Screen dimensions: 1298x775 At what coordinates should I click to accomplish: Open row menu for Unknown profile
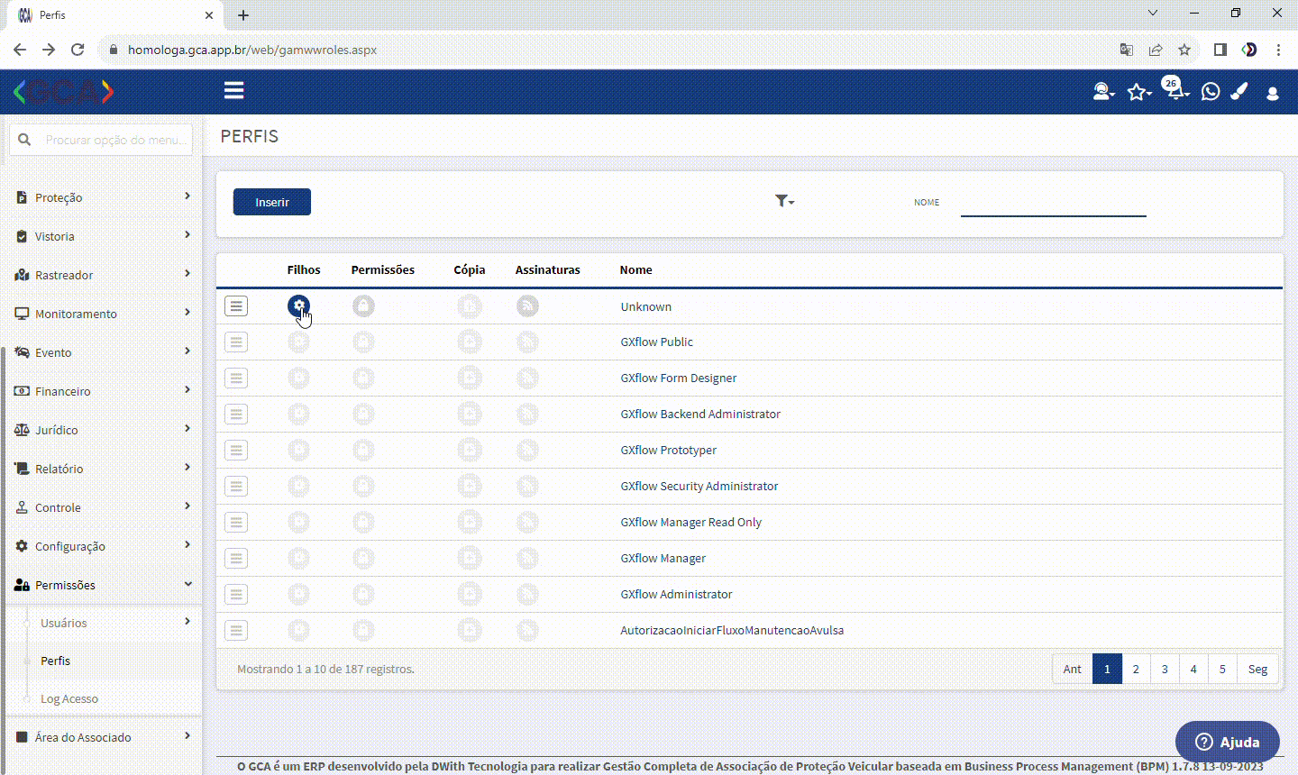(236, 306)
